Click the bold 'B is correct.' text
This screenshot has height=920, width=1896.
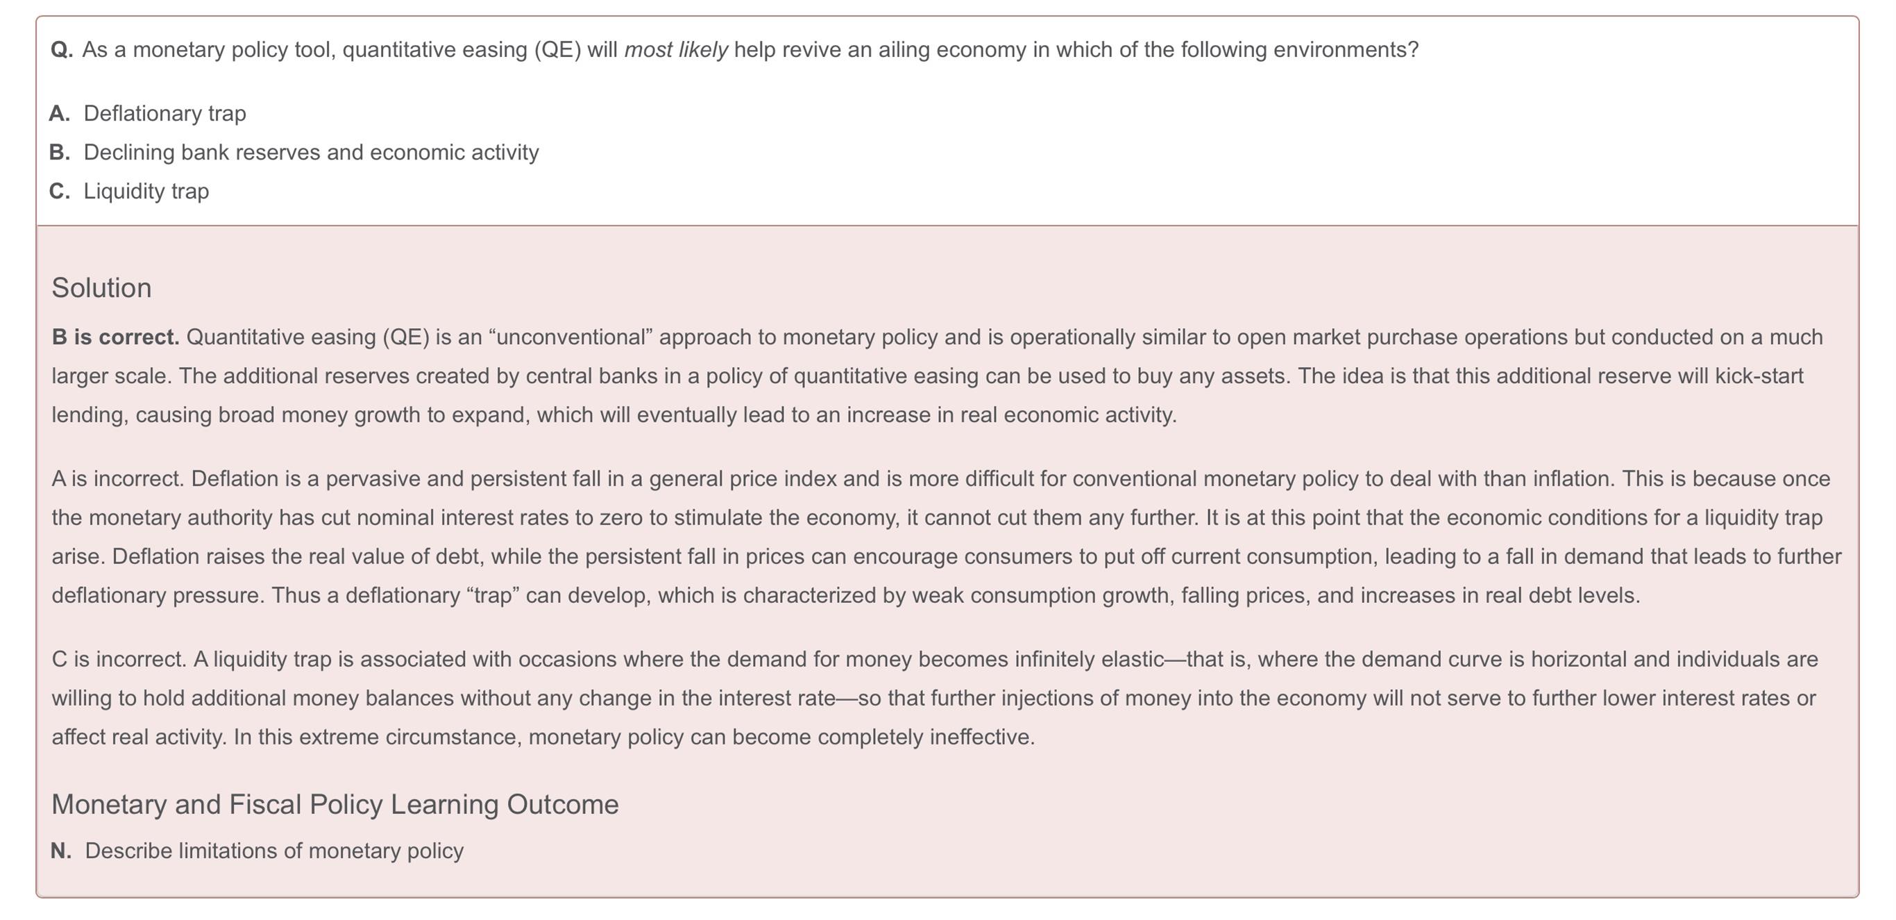(x=116, y=337)
